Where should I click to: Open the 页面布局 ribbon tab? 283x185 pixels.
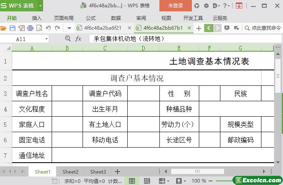click(x=64, y=18)
